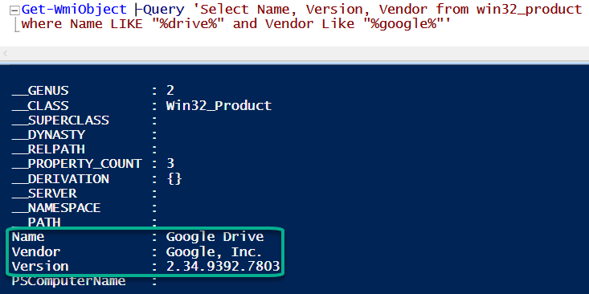Click the __DERIVATION braces value
Screen dimensions: 589x294
click(x=174, y=178)
